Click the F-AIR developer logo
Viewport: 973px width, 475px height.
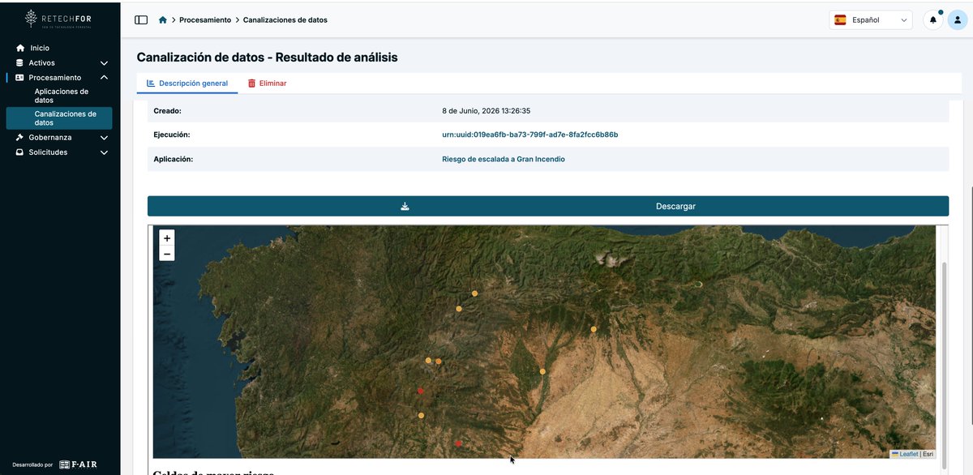coord(78,464)
